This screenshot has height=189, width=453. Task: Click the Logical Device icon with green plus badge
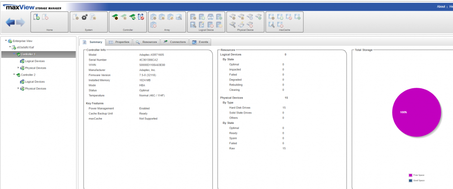point(202,17)
